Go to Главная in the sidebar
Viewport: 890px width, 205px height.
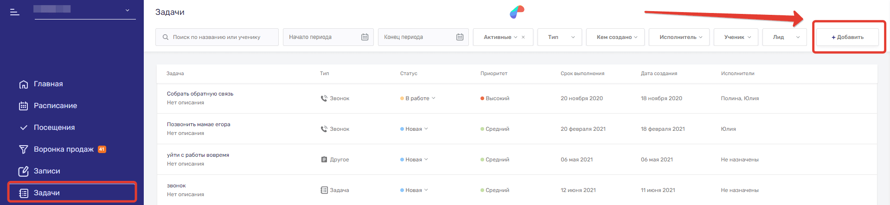(48, 84)
